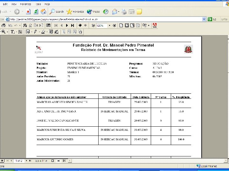Expand the address bar dropdown arrow

204,19
